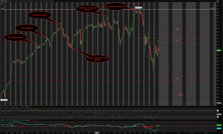This screenshot has width=223, height=134.
Task: Click the icon at the price axis top
Action: point(218,1)
